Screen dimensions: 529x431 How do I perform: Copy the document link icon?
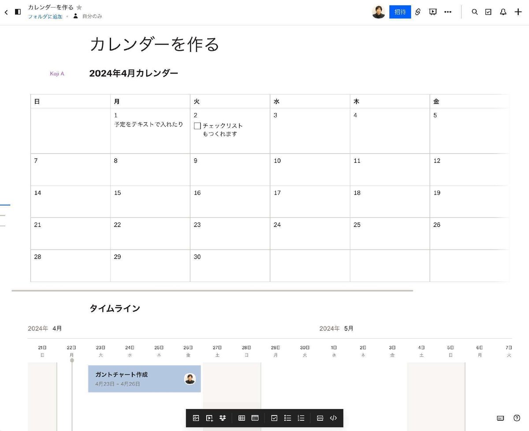418,12
